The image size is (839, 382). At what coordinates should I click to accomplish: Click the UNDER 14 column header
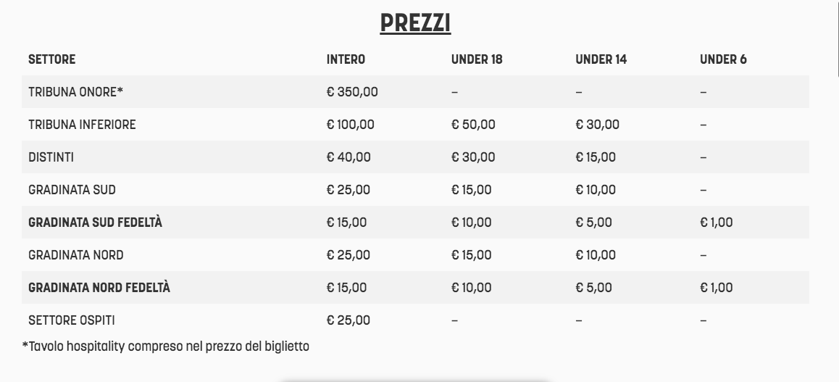pos(601,59)
